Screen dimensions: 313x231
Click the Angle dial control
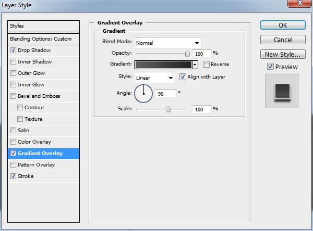pos(143,94)
